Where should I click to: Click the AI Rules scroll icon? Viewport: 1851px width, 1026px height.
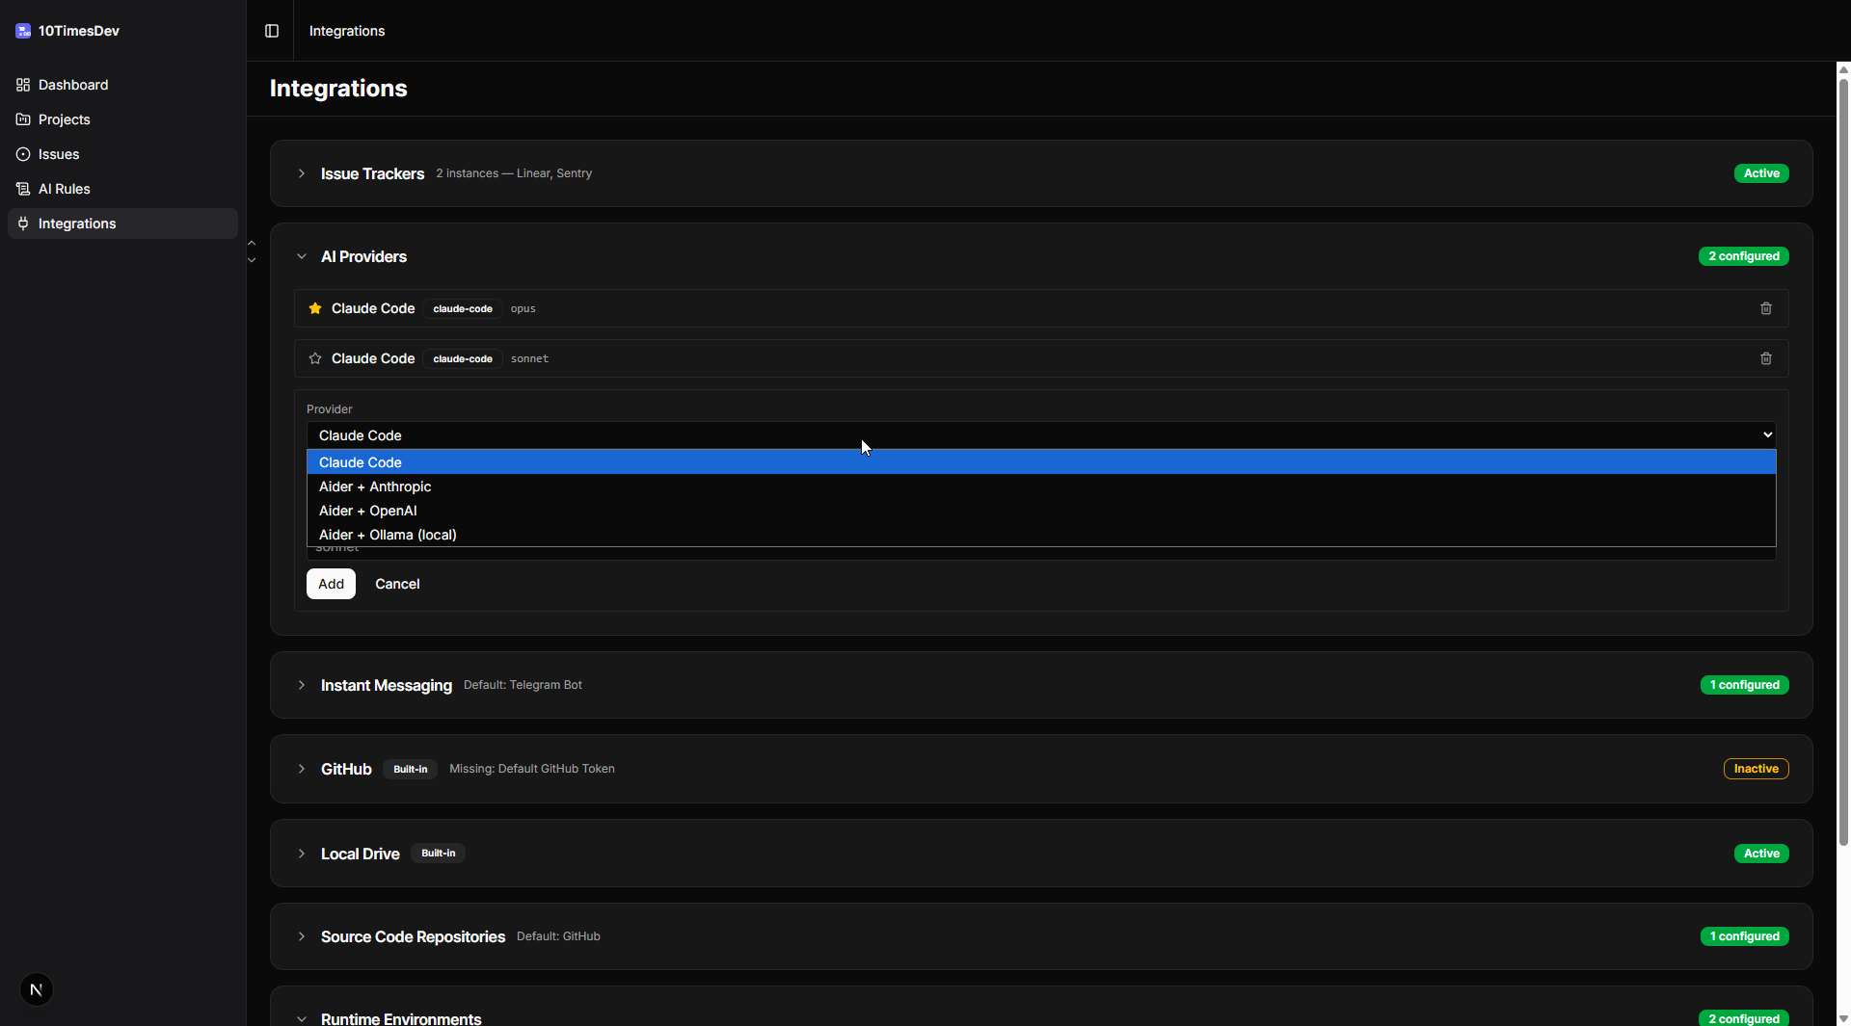click(23, 189)
